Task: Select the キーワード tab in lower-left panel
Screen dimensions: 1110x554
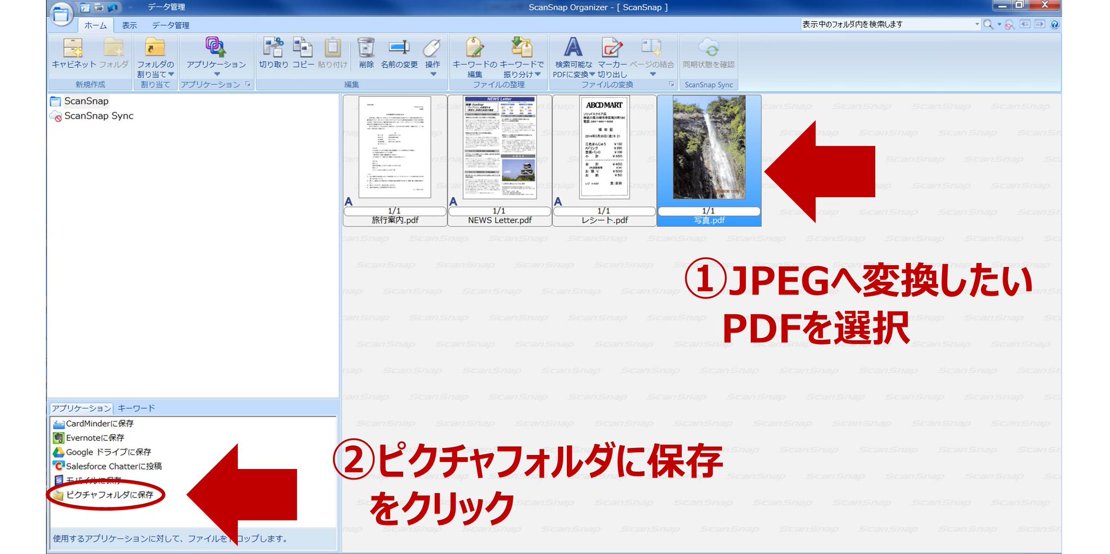Action: (137, 408)
